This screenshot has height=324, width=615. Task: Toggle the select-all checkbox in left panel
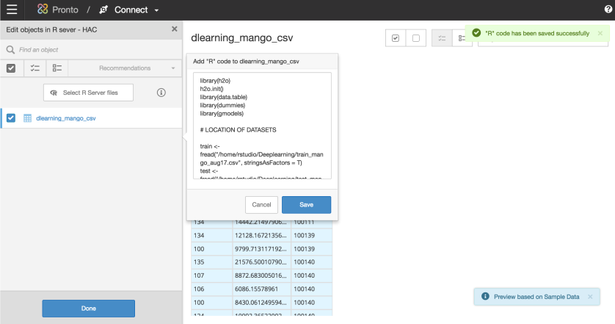tap(11, 68)
